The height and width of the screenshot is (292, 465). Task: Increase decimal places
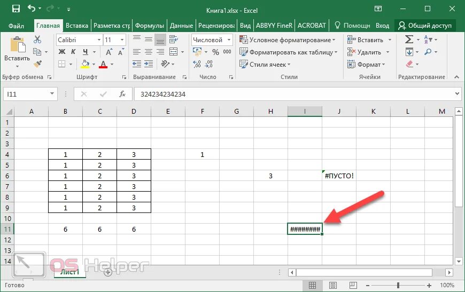tap(197, 64)
